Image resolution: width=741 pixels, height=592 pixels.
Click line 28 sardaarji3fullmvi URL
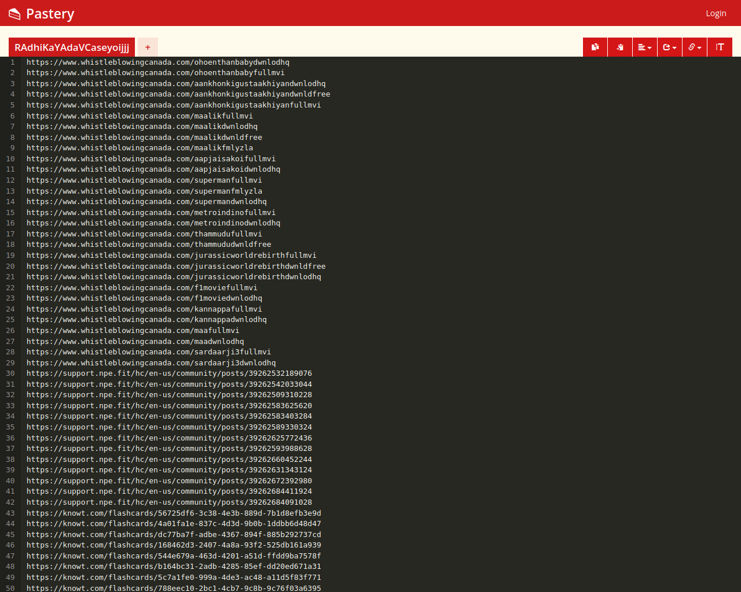(x=149, y=352)
